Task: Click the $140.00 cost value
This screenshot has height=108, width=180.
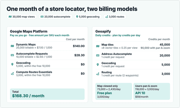Action: (79, 46)
